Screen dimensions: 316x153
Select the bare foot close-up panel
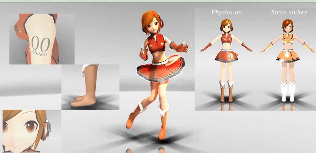(x=90, y=87)
